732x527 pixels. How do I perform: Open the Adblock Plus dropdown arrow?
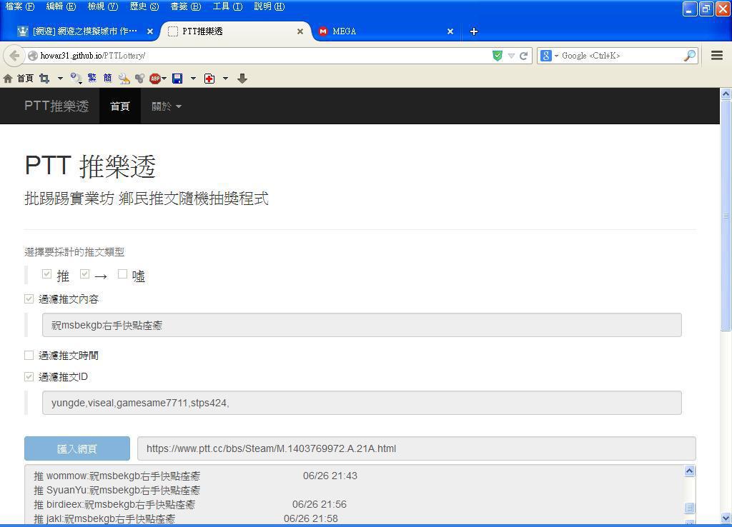pos(164,79)
